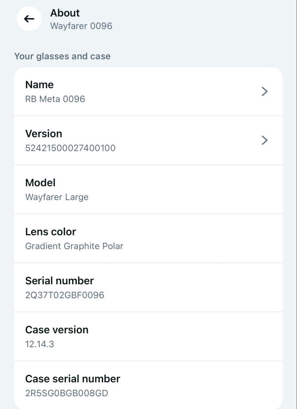Click the Lens color label
297x409 pixels.
pos(51,232)
